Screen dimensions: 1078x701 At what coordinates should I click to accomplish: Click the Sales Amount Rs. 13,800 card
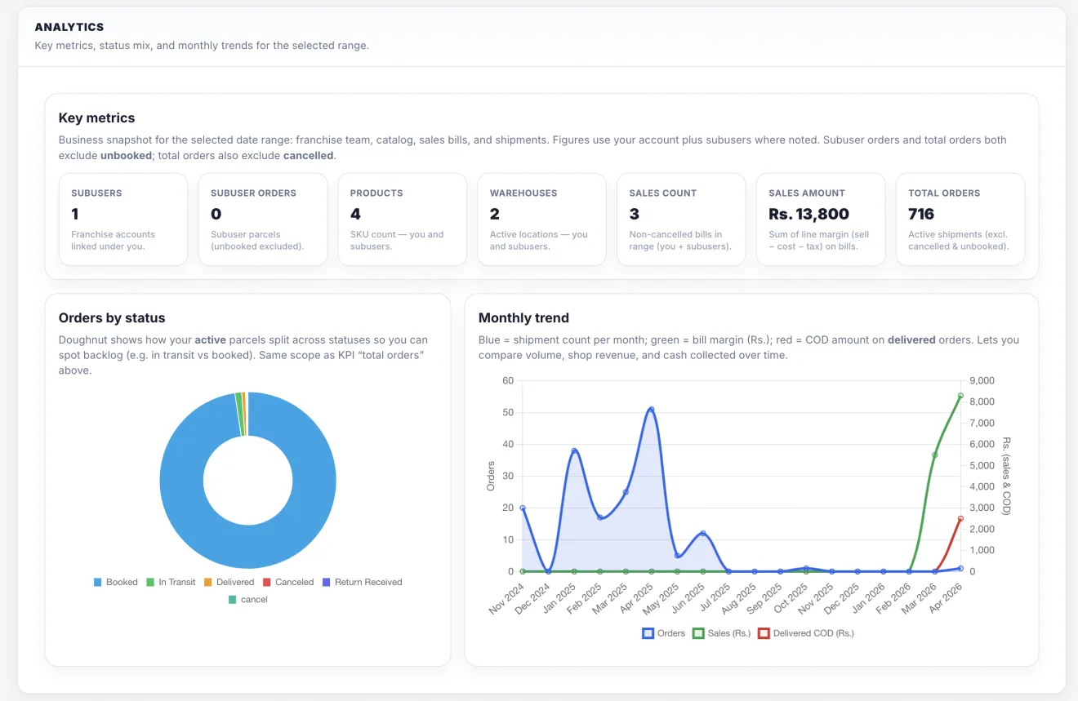(x=821, y=219)
